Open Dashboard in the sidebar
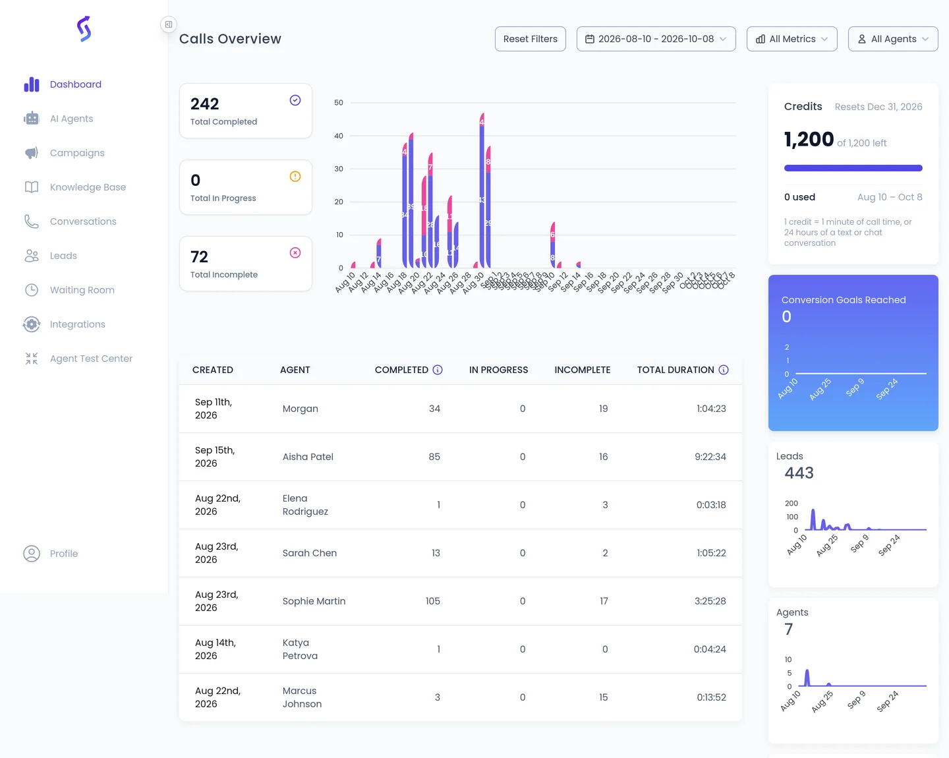This screenshot has height=758, width=949. point(76,84)
